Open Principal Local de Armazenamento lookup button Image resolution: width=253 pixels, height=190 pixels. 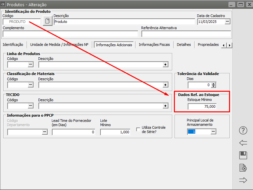213,131
